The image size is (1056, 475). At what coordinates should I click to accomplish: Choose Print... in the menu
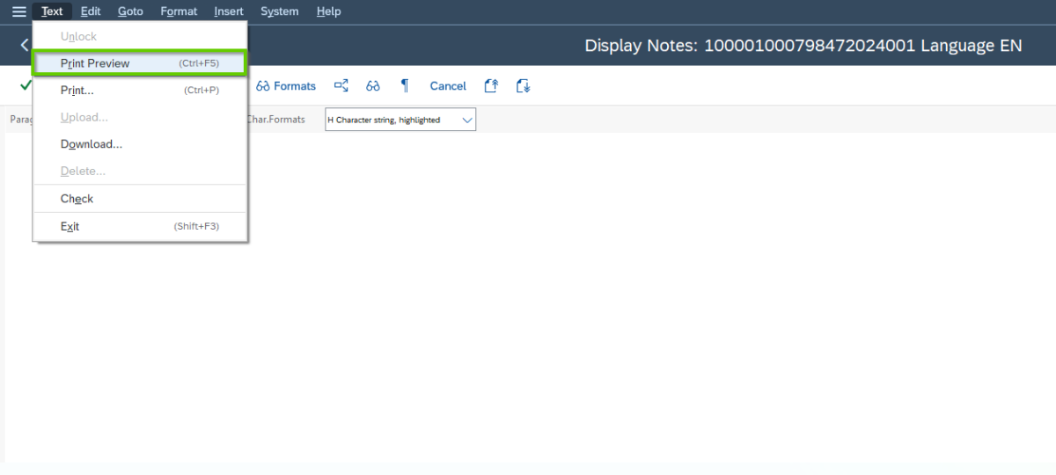(x=77, y=90)
